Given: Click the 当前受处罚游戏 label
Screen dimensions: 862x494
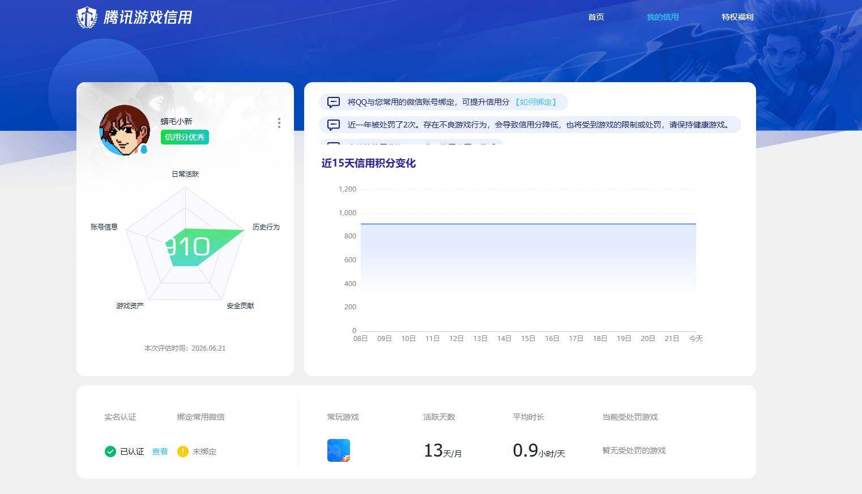Looking at the screenshot, I should 630,417.
